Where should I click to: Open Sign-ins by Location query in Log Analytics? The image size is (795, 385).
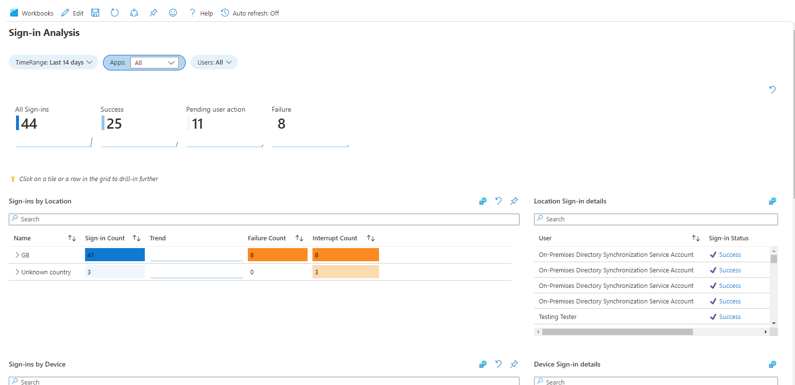[483, 201]
